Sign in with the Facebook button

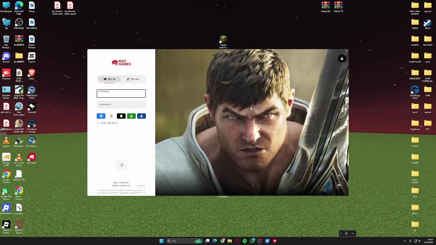tap(101, 116)
